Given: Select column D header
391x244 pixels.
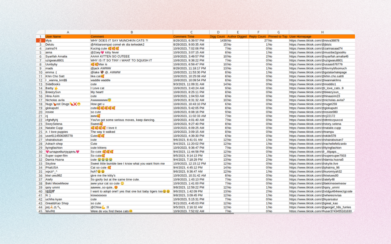Looking at the screenshot, I should coord(218,32).
